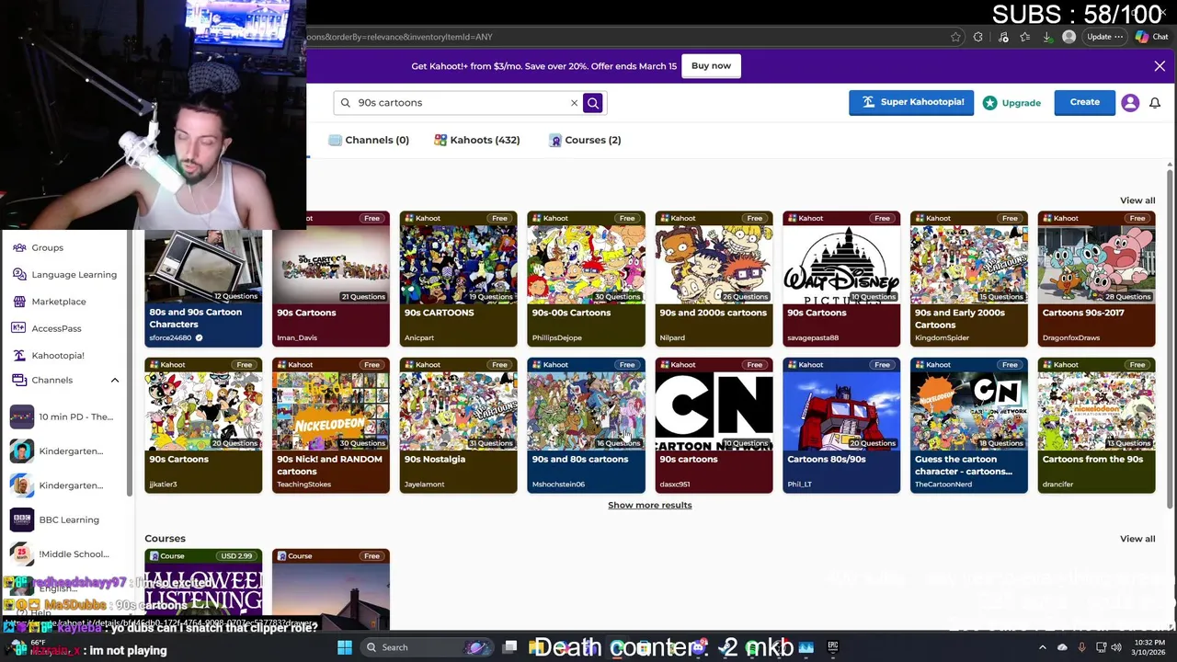Open AccessPass in sidebar

coord(46,328)
